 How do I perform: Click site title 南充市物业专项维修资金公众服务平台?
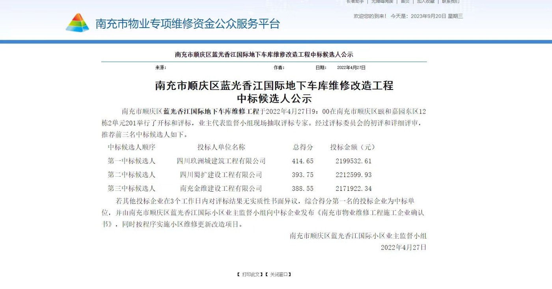pos(188,24)
